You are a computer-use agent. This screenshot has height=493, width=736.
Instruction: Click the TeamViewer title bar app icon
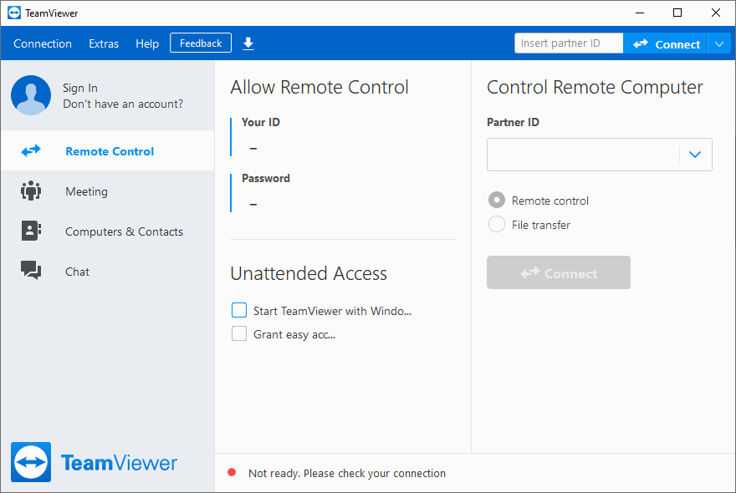(14, 13)
